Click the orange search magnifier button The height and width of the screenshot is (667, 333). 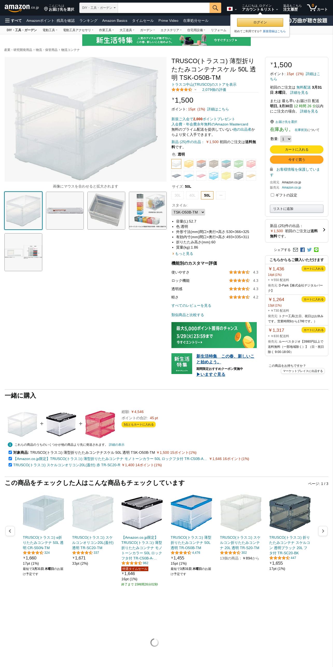[215, 8]
